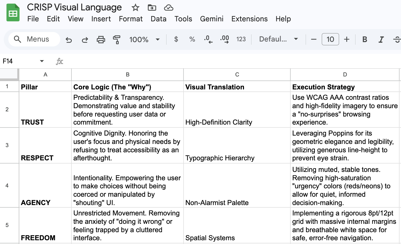401x244 pixels.
Task: Open the Insert menu
Action: [x=101, y=19]
